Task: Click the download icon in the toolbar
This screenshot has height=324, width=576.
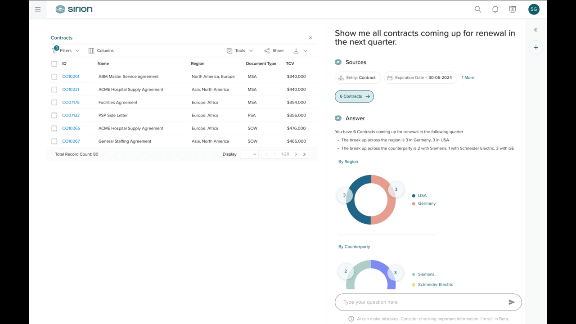Action: (296, 51)
